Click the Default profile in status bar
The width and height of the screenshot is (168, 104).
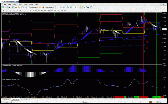[85, 102]
